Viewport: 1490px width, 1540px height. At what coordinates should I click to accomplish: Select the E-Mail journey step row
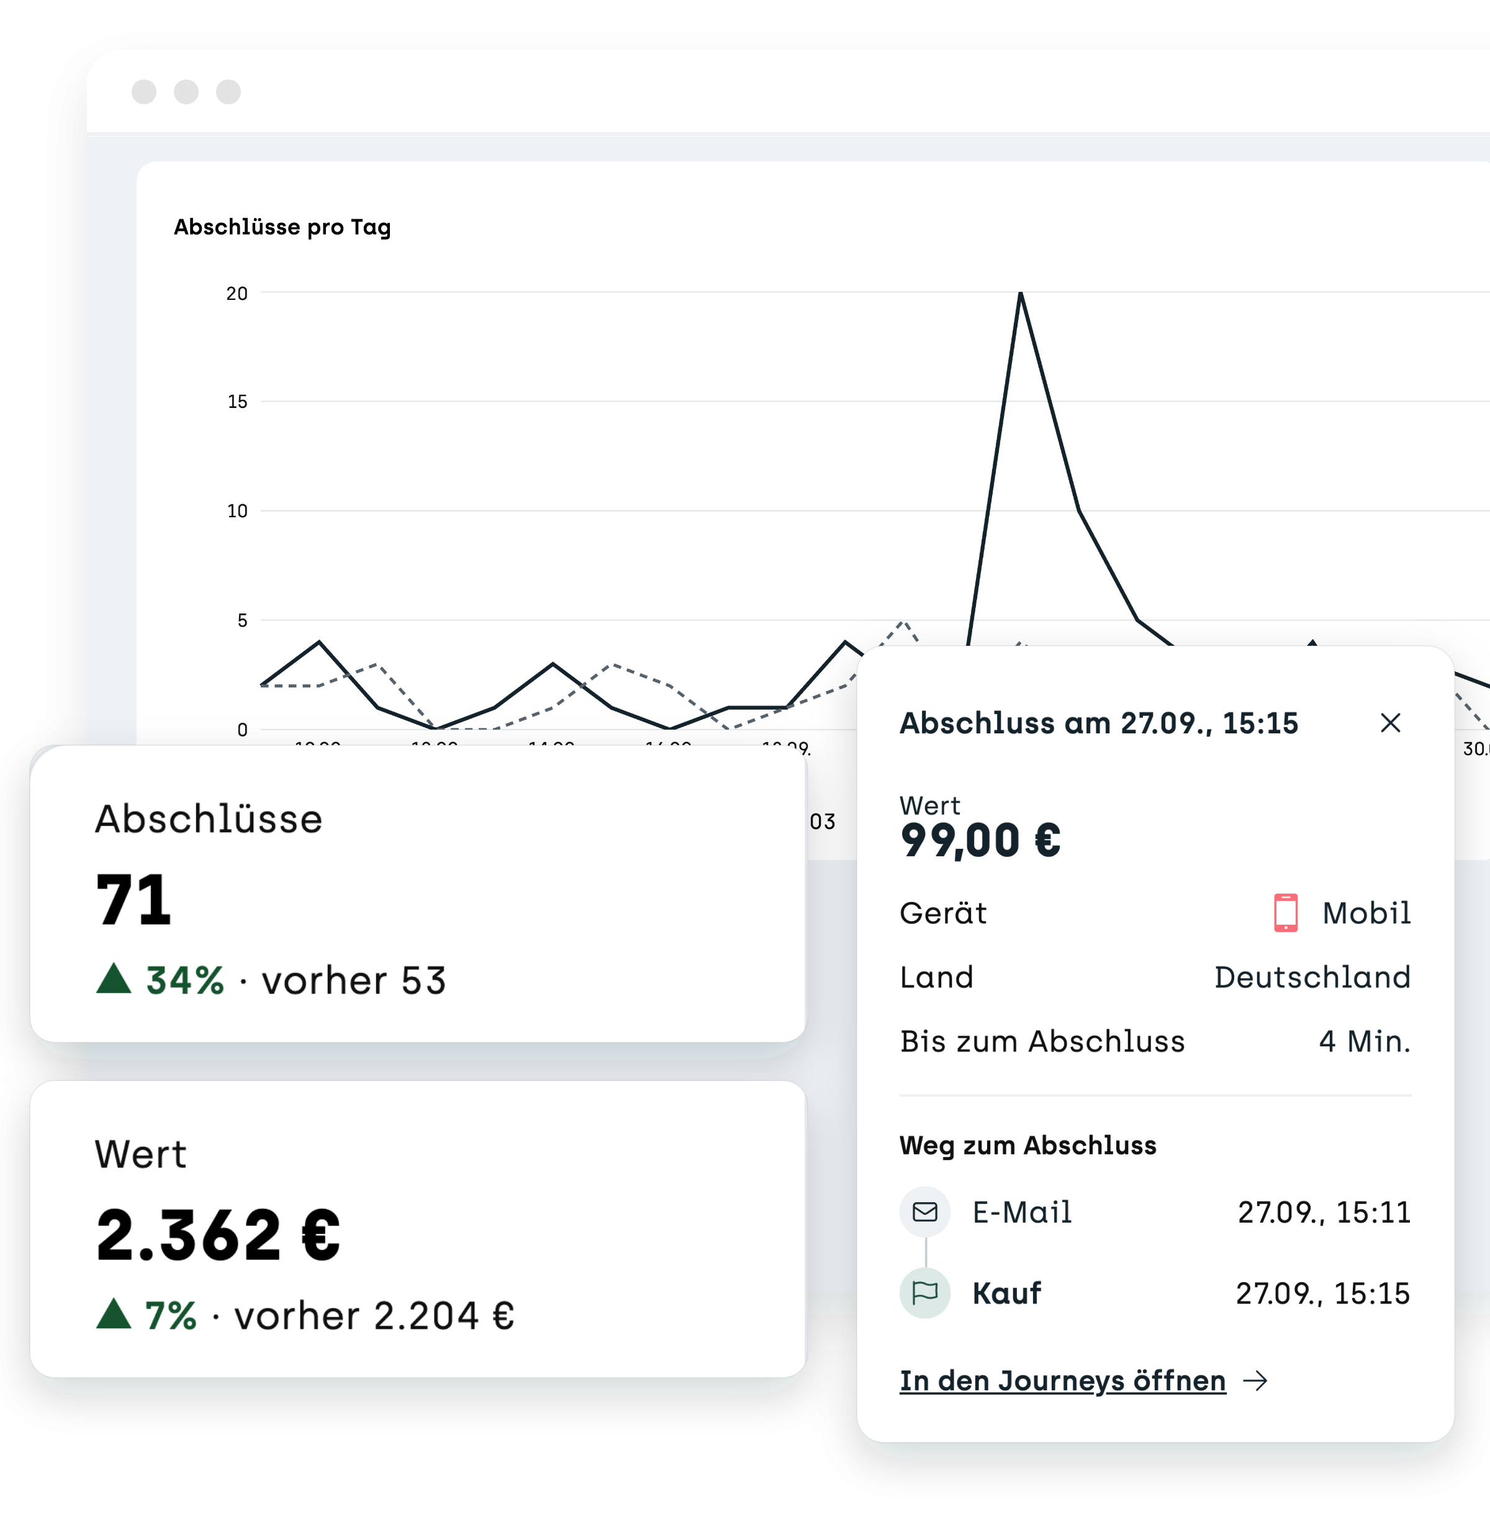click(x=1155, y=1212)
